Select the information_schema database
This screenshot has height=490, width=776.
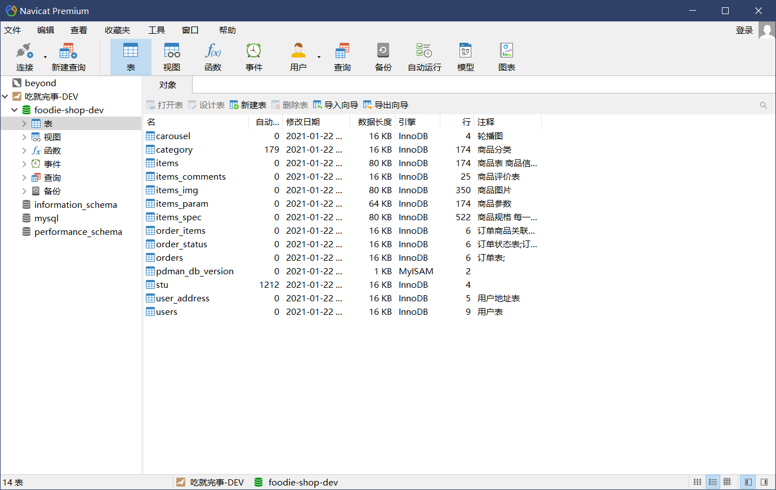point(75,204)
